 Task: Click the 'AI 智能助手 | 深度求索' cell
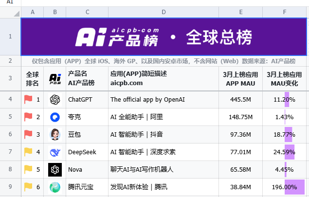tap(164, 152)
